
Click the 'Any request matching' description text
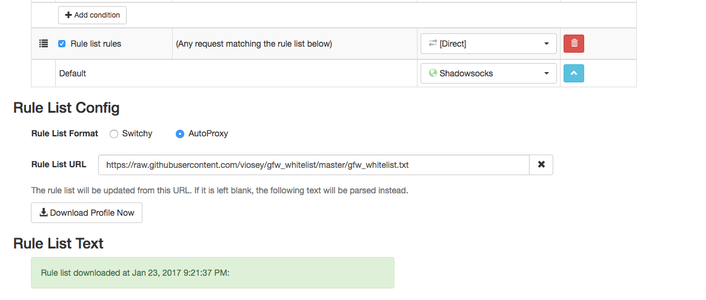pos(254,44)
